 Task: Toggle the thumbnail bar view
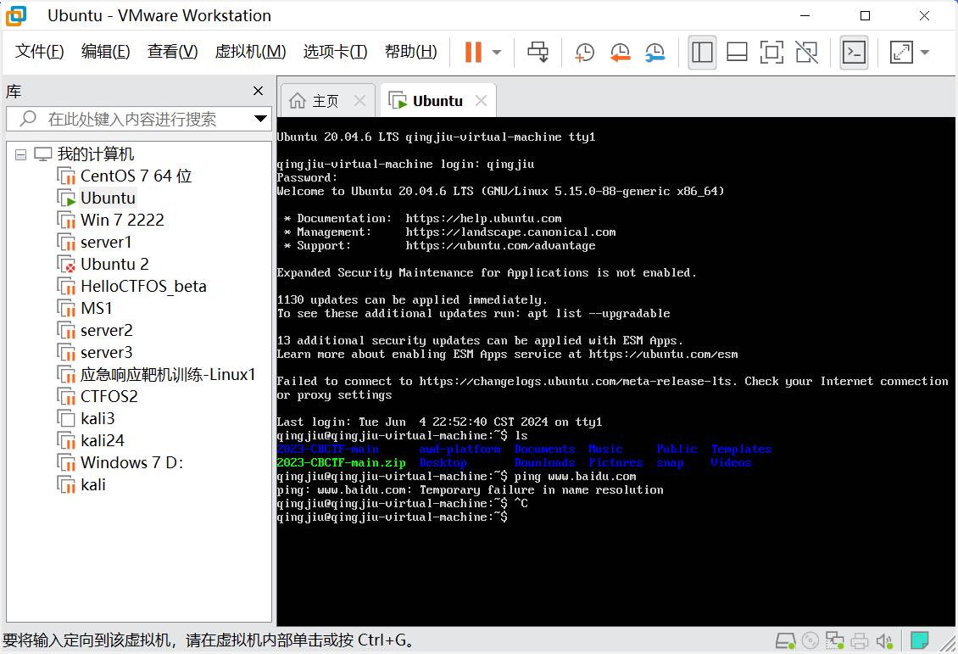pos(737,53)
